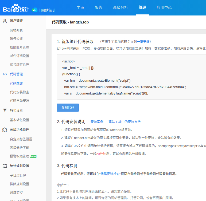Click the createElement("script") code line
Image resolution: width=206 pixels, height=201 pixels.
click(x=98, y=81)
